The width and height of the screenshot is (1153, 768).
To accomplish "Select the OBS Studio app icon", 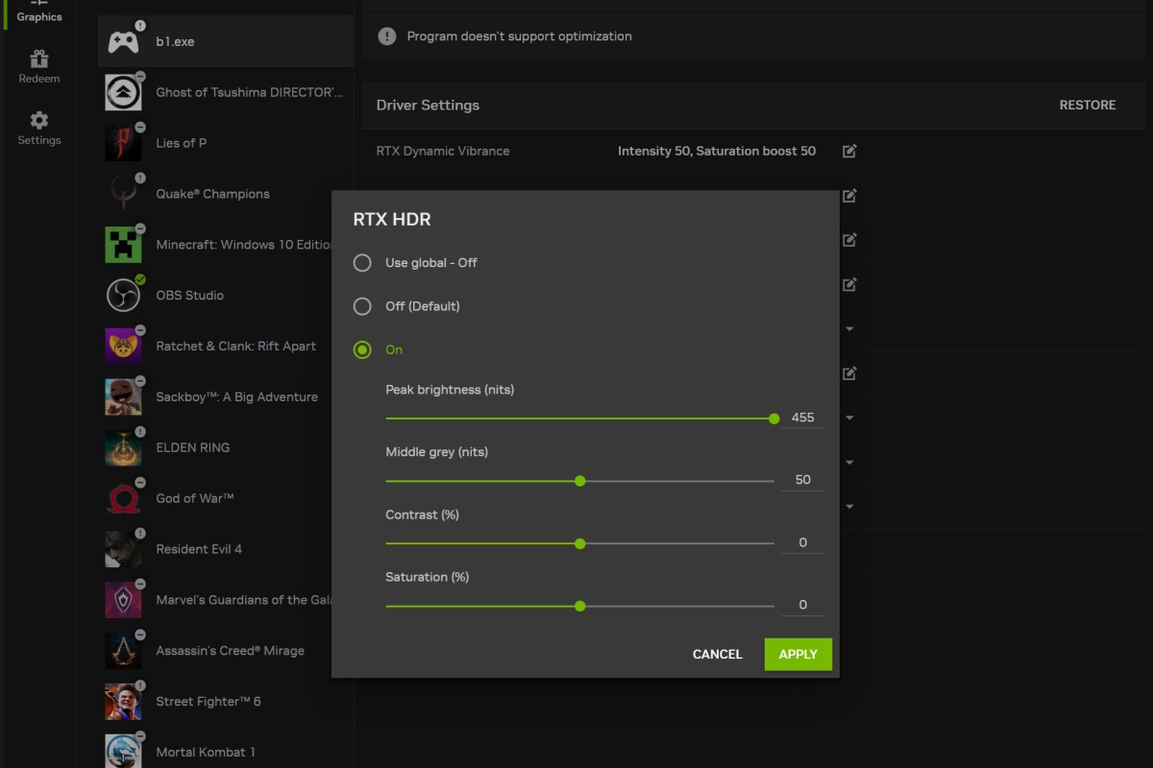I will [123, 296].
